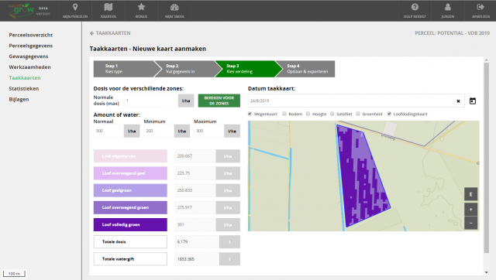Viewport: 496px width, 280px height.
Task: Enable the Satelliet layer checkbox
Action: pyautogui.click(x=332, y=114)
